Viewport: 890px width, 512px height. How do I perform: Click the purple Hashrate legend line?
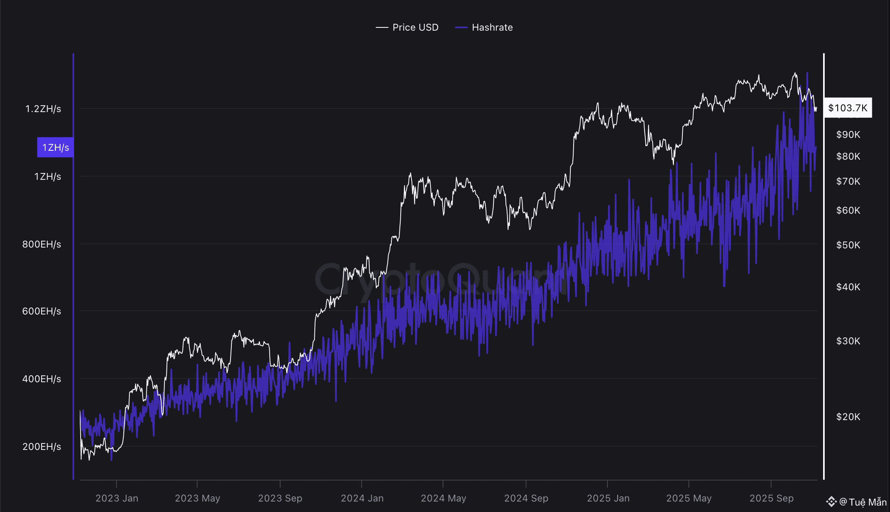[461, 27]
